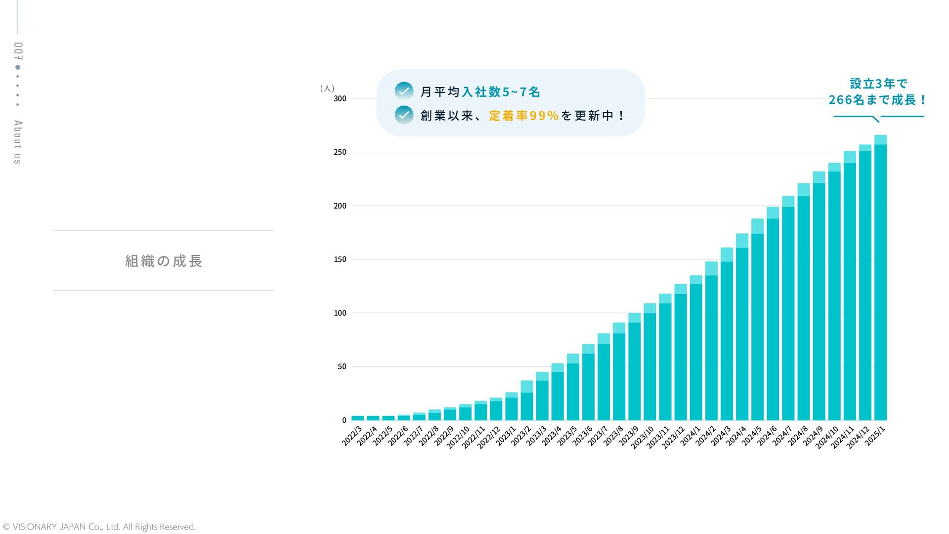Click the 設立3年で266名まで成長! callout

click(x=878, y=92)
